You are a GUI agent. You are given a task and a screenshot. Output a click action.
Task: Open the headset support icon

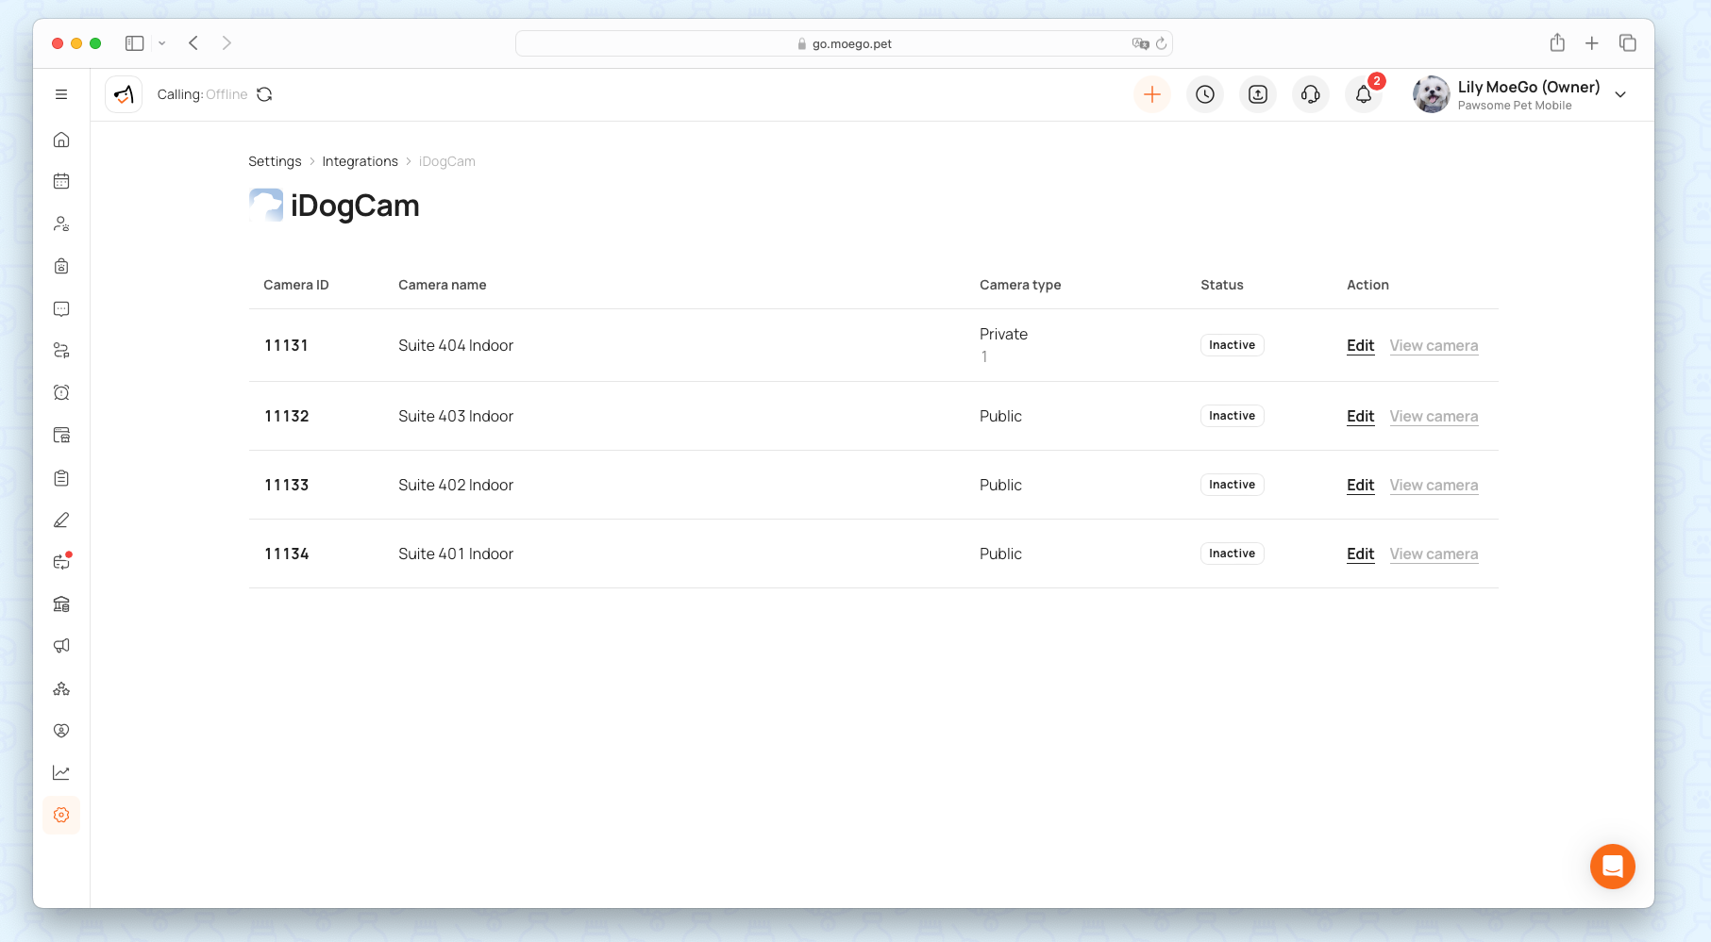click(x=1311, y=94)
